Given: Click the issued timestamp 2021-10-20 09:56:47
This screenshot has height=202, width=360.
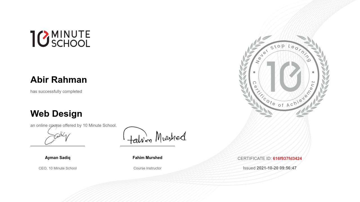Looking at the screenshot, I should (276, 168).
